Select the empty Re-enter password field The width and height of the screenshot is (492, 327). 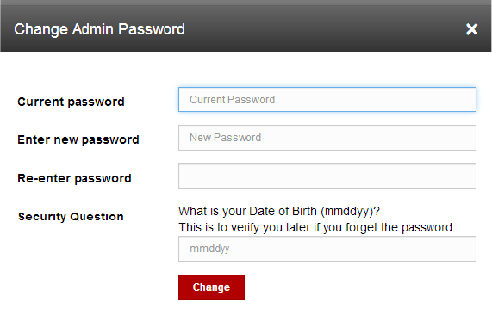(327, 176)
